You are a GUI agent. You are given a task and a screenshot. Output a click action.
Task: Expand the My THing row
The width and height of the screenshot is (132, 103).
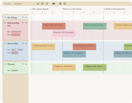[x=5, y=17]
